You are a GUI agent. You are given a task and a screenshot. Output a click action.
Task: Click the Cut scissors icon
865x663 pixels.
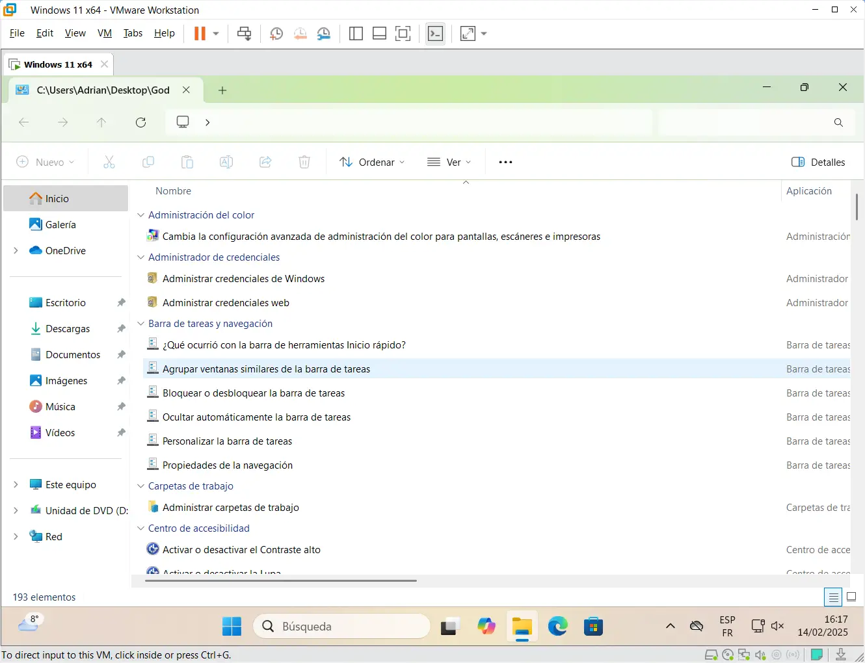(x=109, y=162)
